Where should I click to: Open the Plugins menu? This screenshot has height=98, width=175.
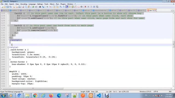point(63,4)
